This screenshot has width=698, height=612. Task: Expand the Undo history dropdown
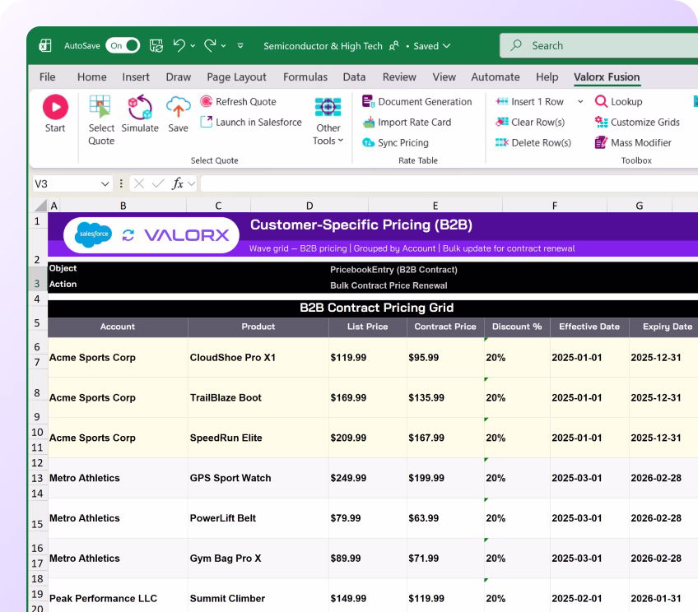pyautogui.click(x=193, y=46)
